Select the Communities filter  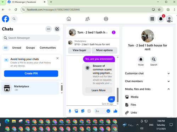(x=48, y=48)
